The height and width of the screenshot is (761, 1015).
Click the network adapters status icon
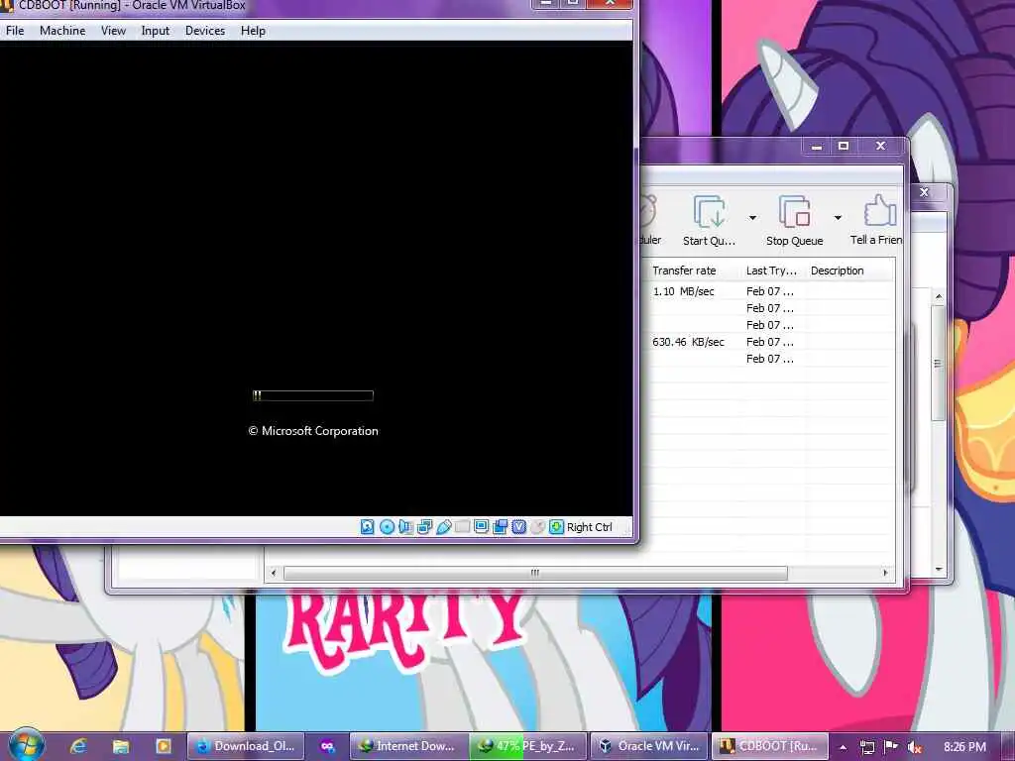click(x=424, y=527)
